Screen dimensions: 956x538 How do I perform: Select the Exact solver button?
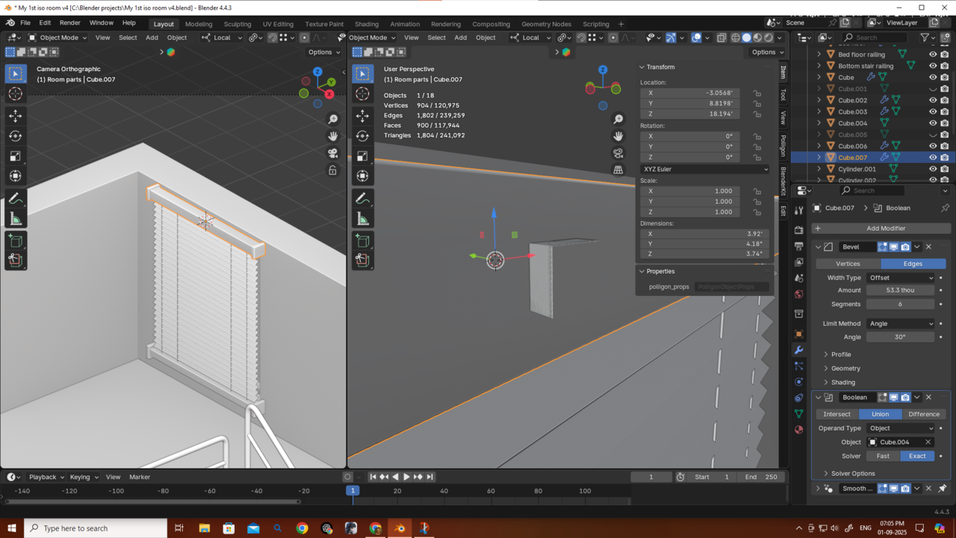[916, 456]
